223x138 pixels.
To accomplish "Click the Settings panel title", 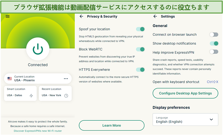I will click(168, 17).
